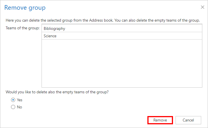This screenshot has width=208, height=128.
Task: Click the "Yes" option label text
Action: [x=20, y=100]
